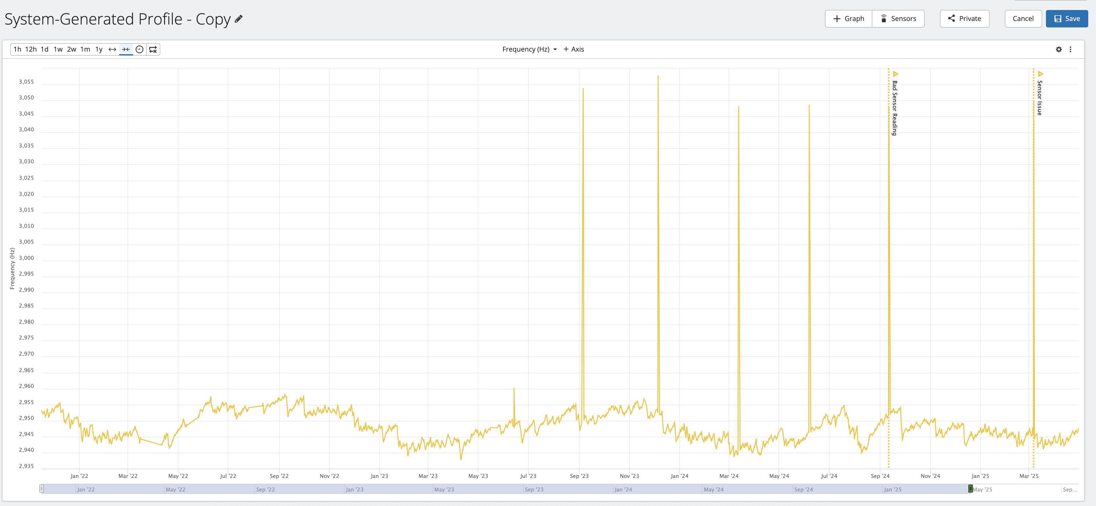Open the Frequency (Hz) axis dropdown

(x=529, y=49)
